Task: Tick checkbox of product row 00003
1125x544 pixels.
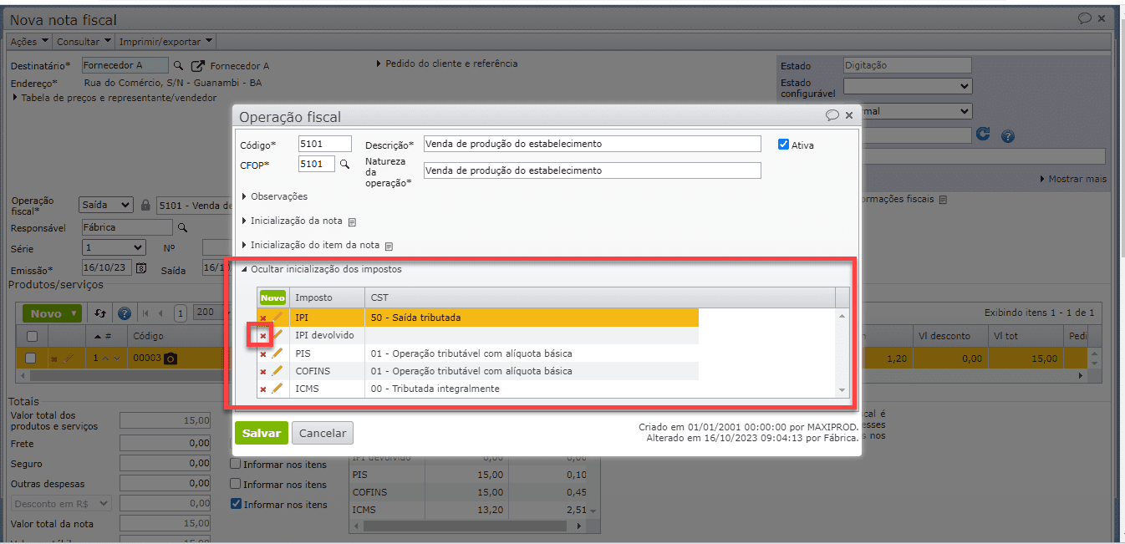Action: pyautogui.click(x=31, y=358)
